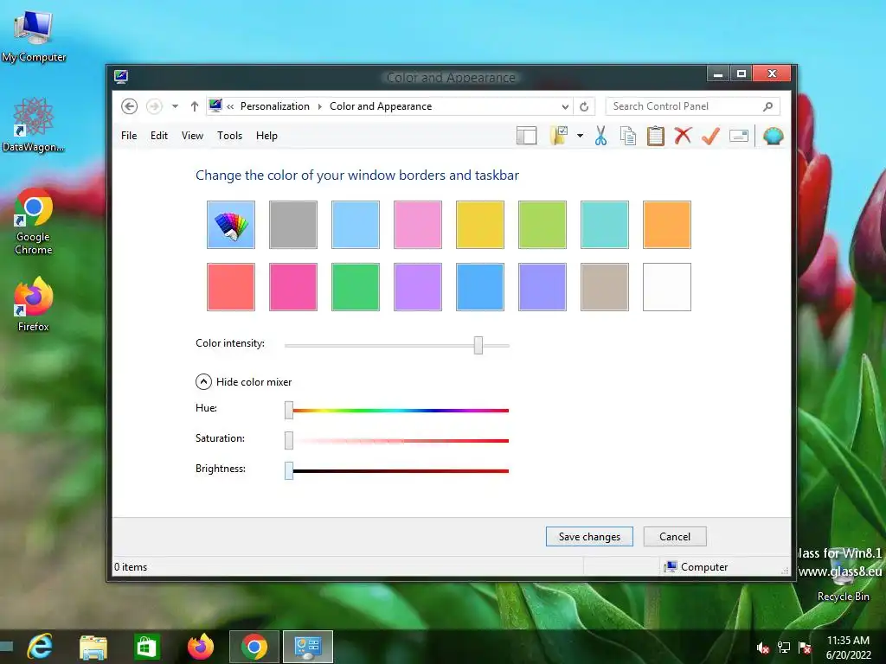Open File Explorer from the taskbar
This screenshot has height=664, width=886.
(x=93, y=647)
